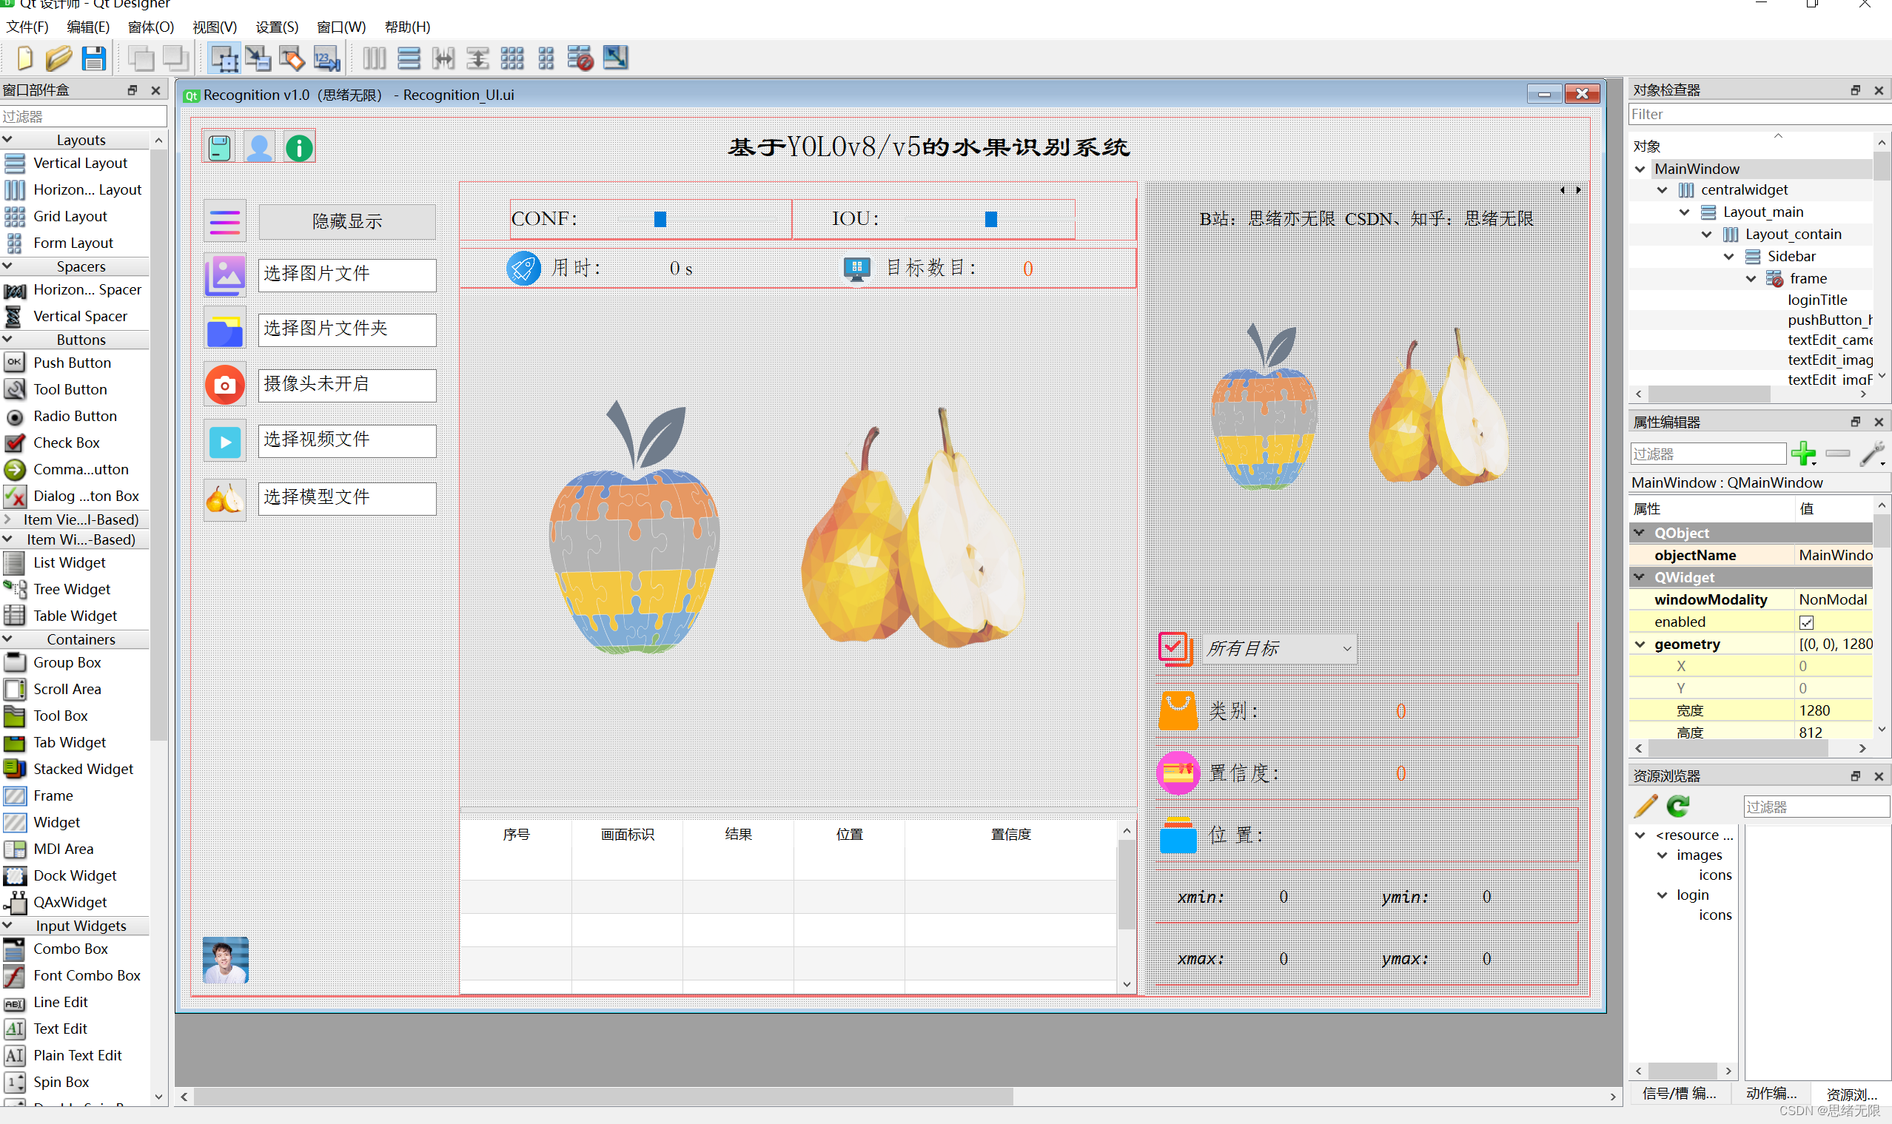
Task: Click the select image file icon
Action: click(x=225, y=273)
